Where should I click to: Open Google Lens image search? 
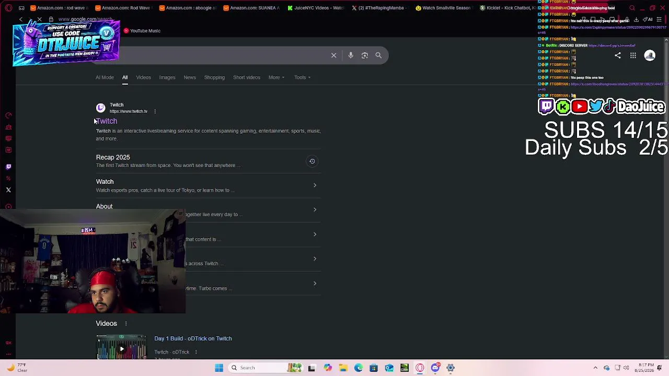coord(365,55)
